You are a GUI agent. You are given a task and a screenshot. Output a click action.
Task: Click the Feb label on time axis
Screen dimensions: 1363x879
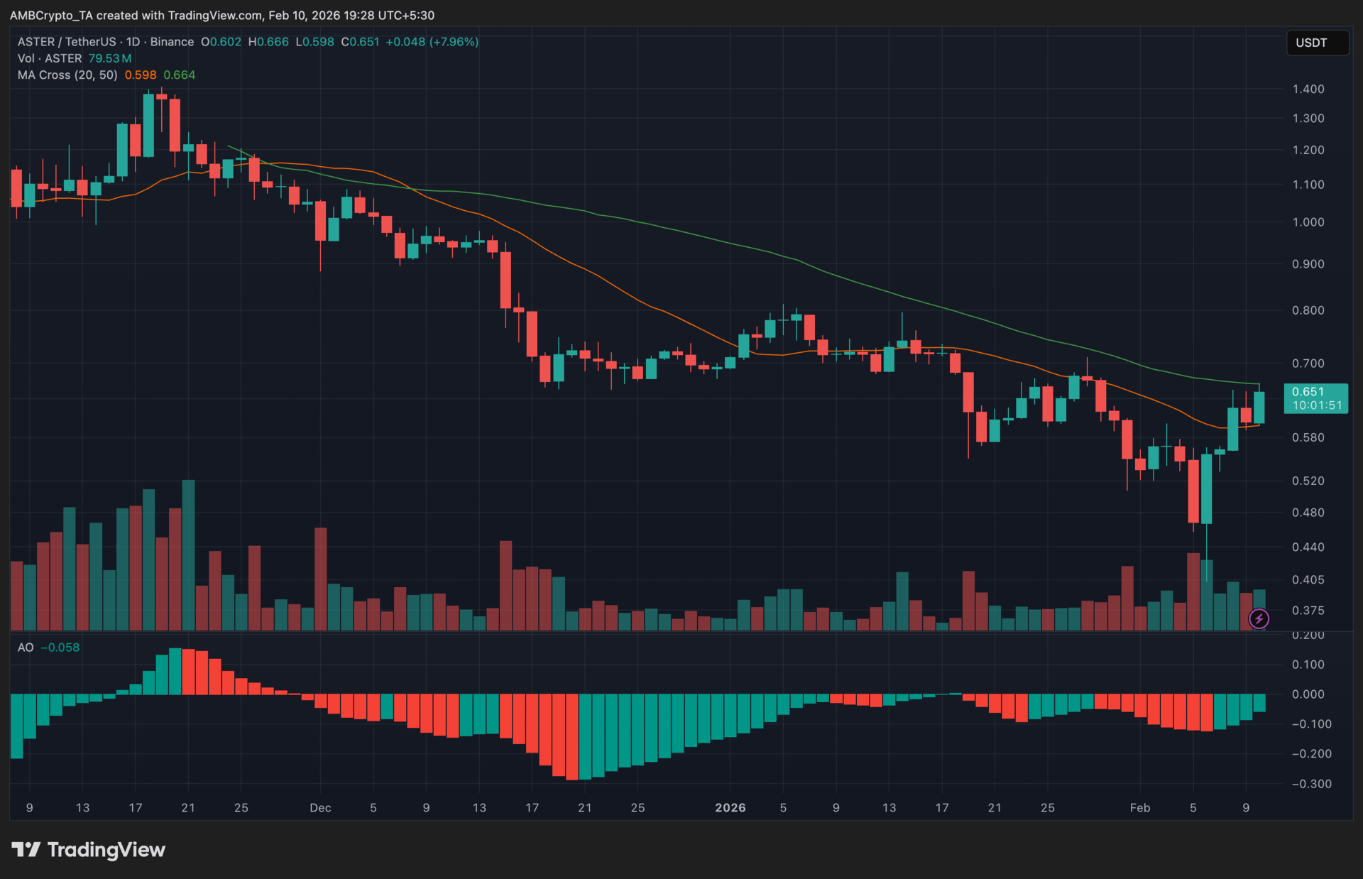[1139, 807]
